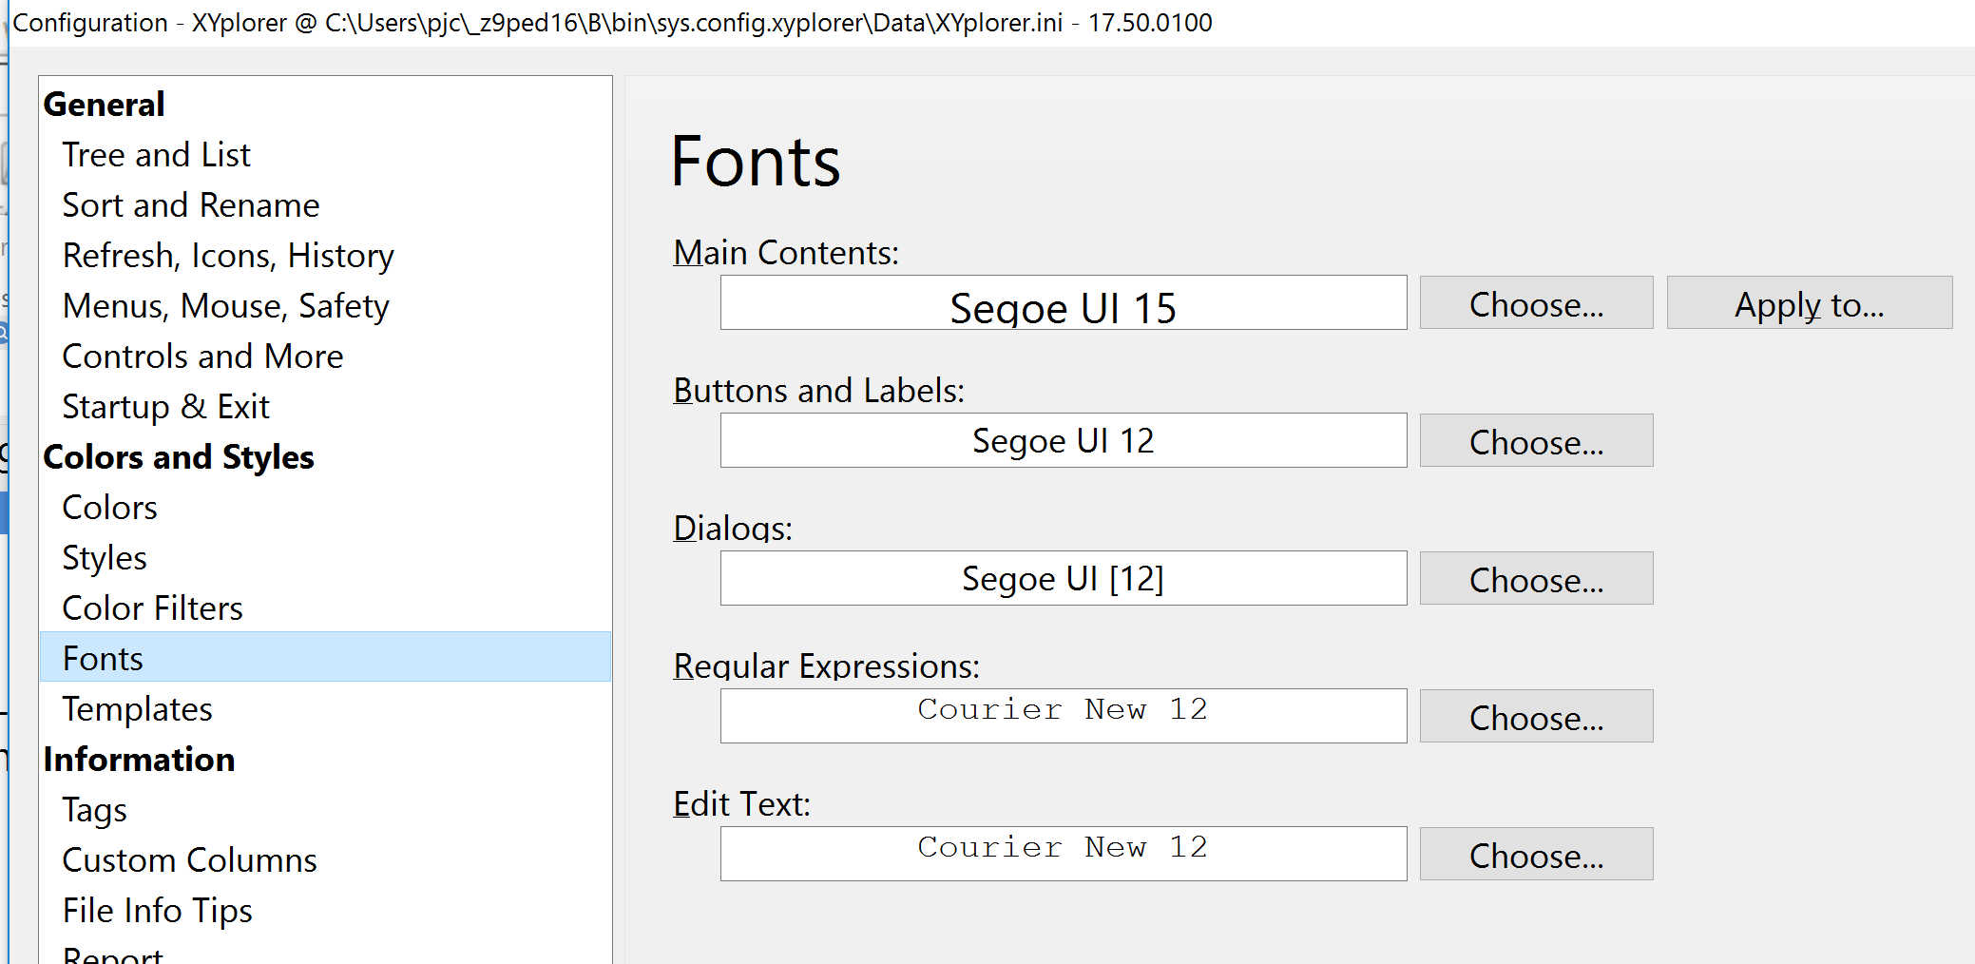1975x964 pixels.
Task: Choose the Regular Expressions font
Action: click(x=1536, y=716)
